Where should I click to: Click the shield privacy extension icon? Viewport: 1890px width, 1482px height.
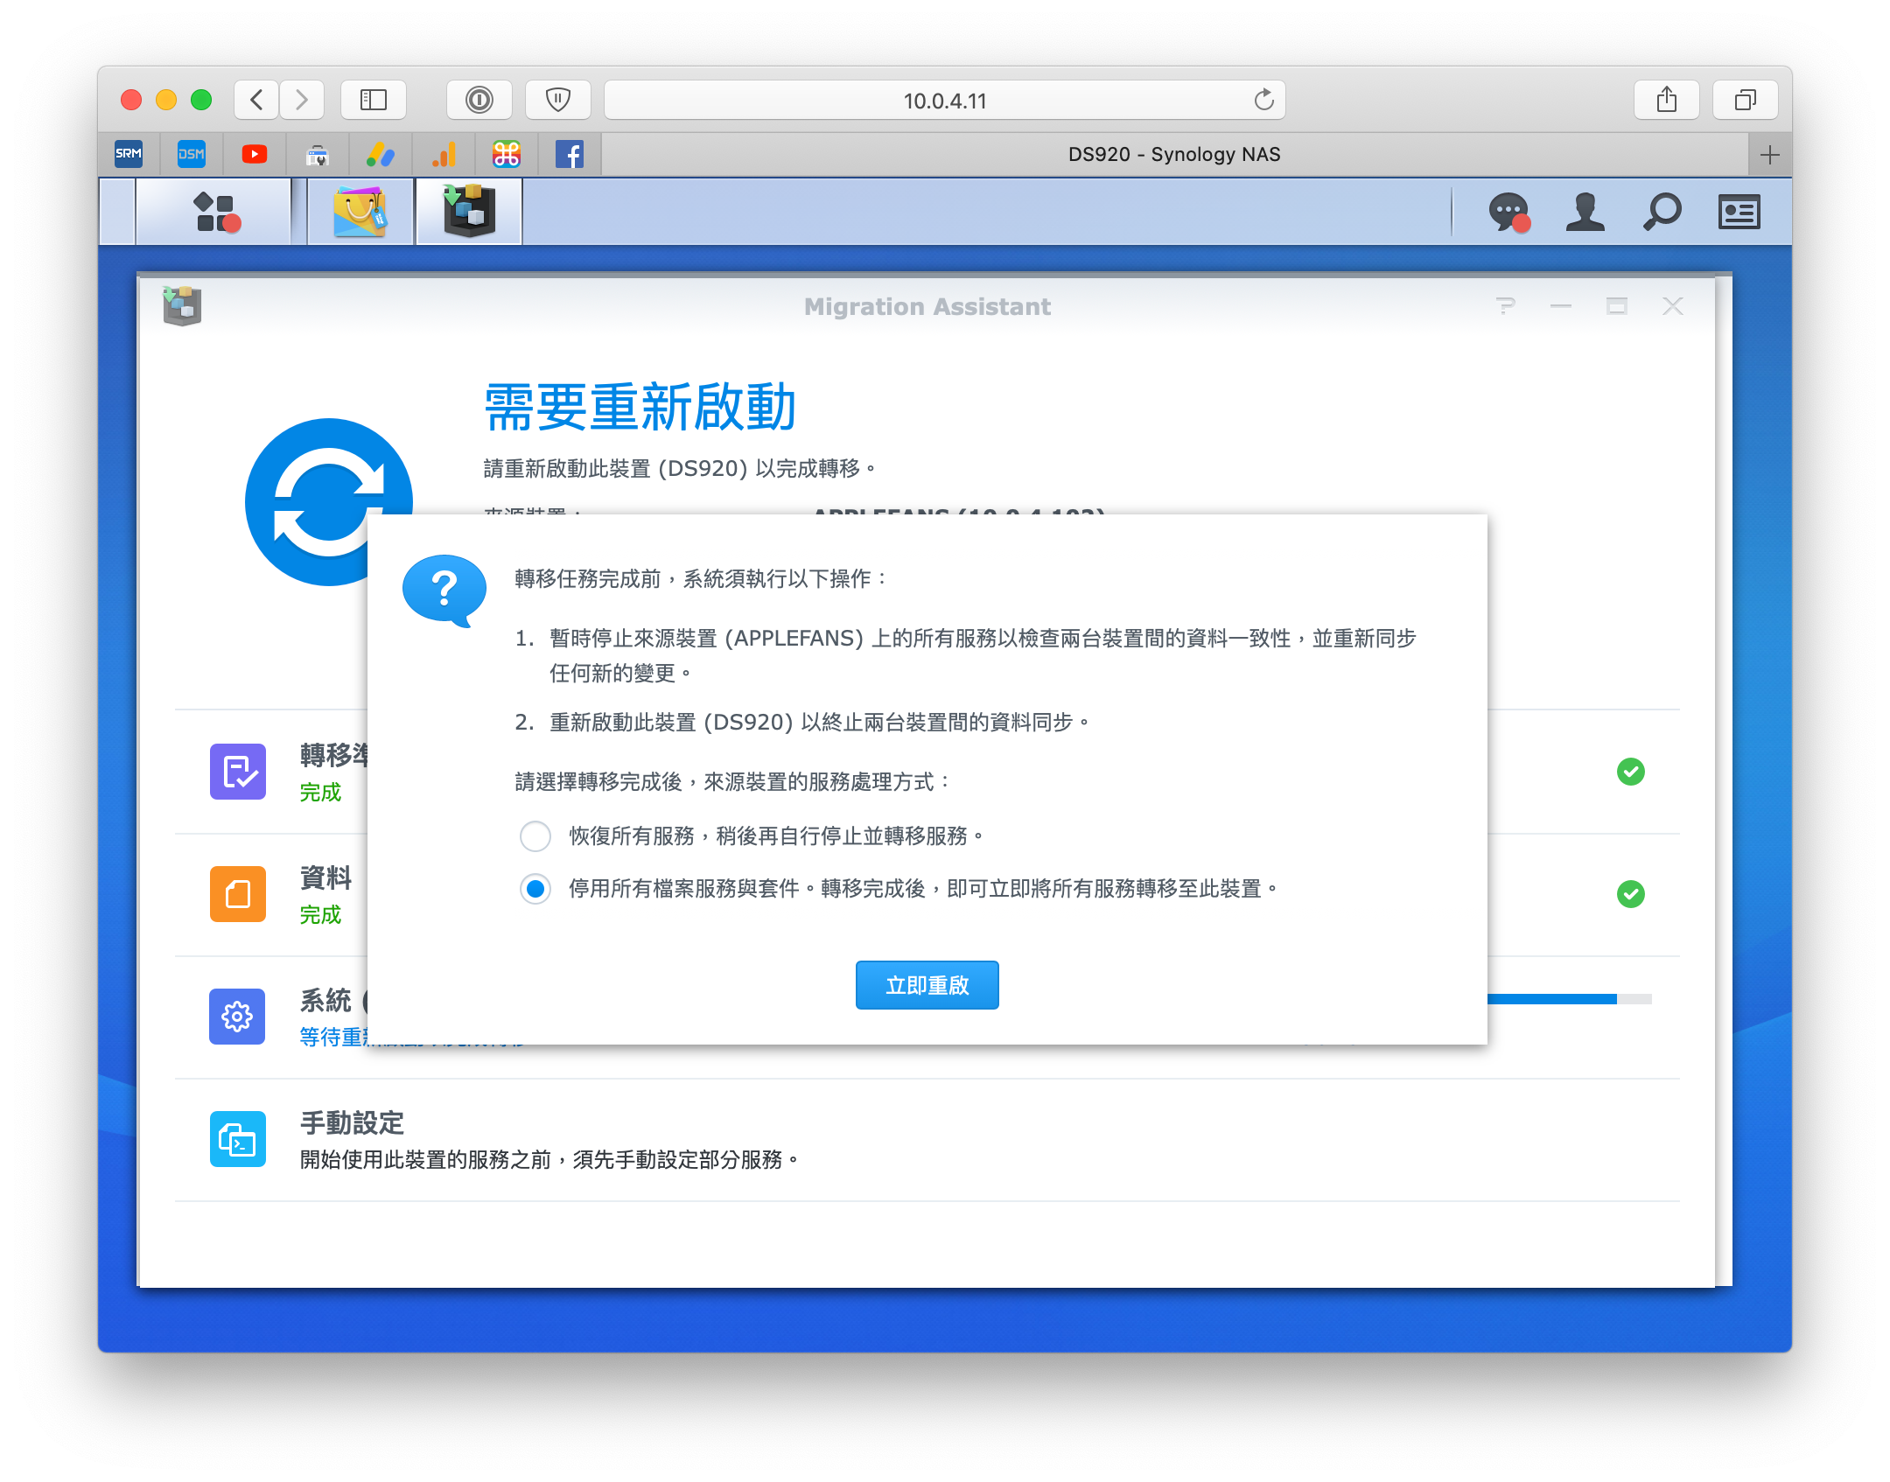pos(557,100)
